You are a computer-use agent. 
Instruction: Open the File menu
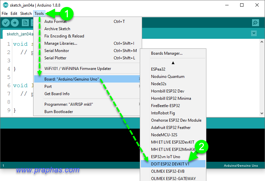tap(5, 14)
